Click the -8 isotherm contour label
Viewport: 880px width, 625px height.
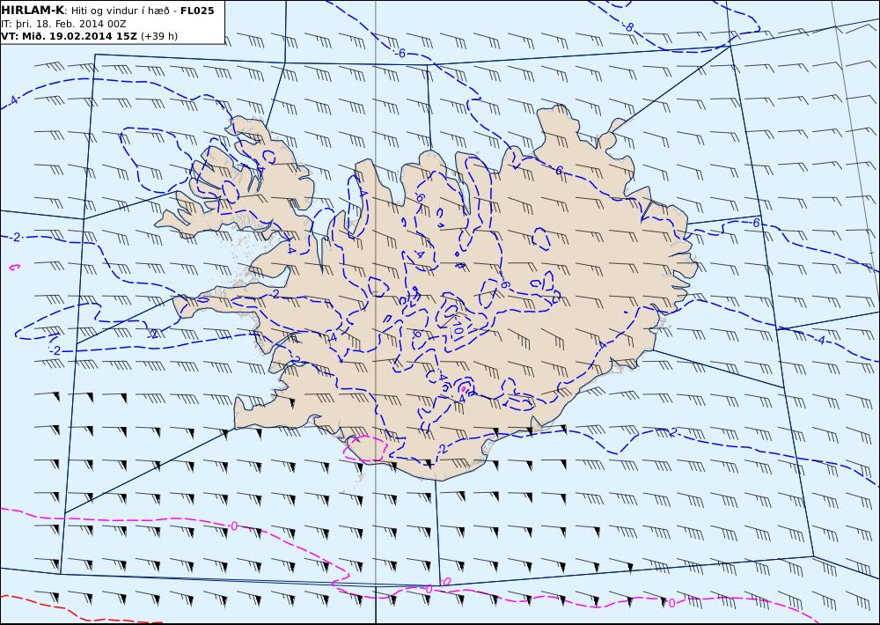click(628, 26)
